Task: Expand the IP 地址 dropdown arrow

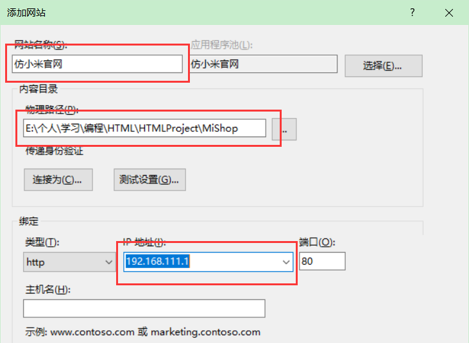Action: 286,262
